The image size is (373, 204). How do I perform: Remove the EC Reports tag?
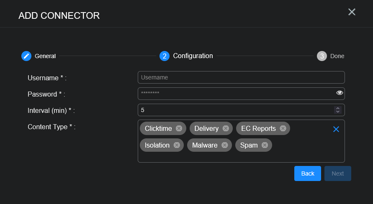(x=283, y=128)
